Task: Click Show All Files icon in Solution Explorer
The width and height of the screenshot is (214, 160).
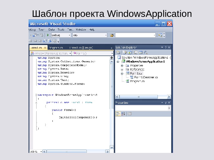Action: (x=125, y=52)
